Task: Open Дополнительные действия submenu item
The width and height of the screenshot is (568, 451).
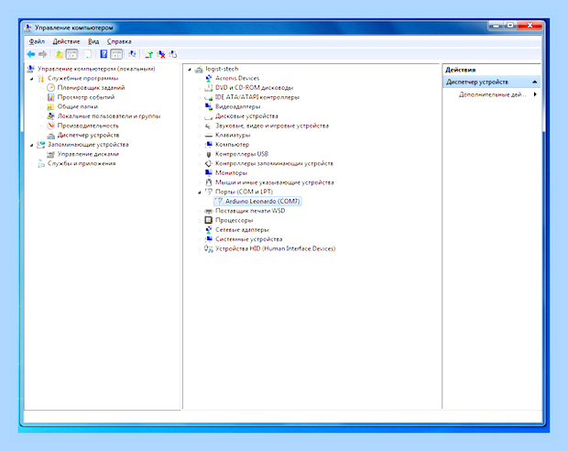Action: tap(492, 94)
